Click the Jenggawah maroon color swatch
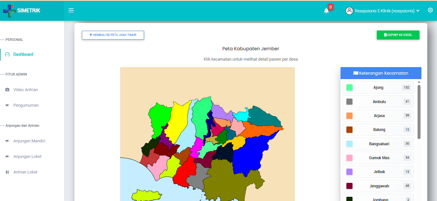Image resolution: width=437 pixels, height=201 pixels. tap(349, 186)
